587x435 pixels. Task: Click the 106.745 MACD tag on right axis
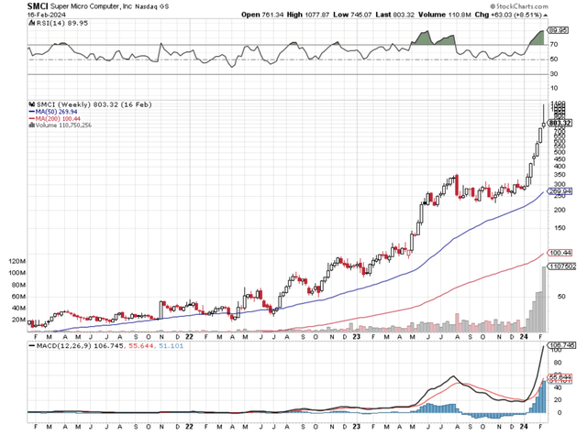(561, 345)
